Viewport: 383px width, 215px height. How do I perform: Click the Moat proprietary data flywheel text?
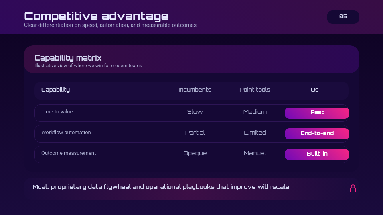pyautogui.click(x=161, y=187)
